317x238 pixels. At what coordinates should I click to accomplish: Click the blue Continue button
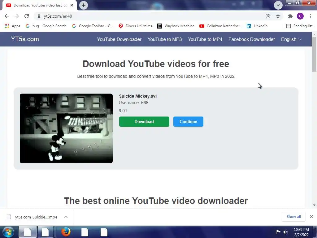point(188,121)
